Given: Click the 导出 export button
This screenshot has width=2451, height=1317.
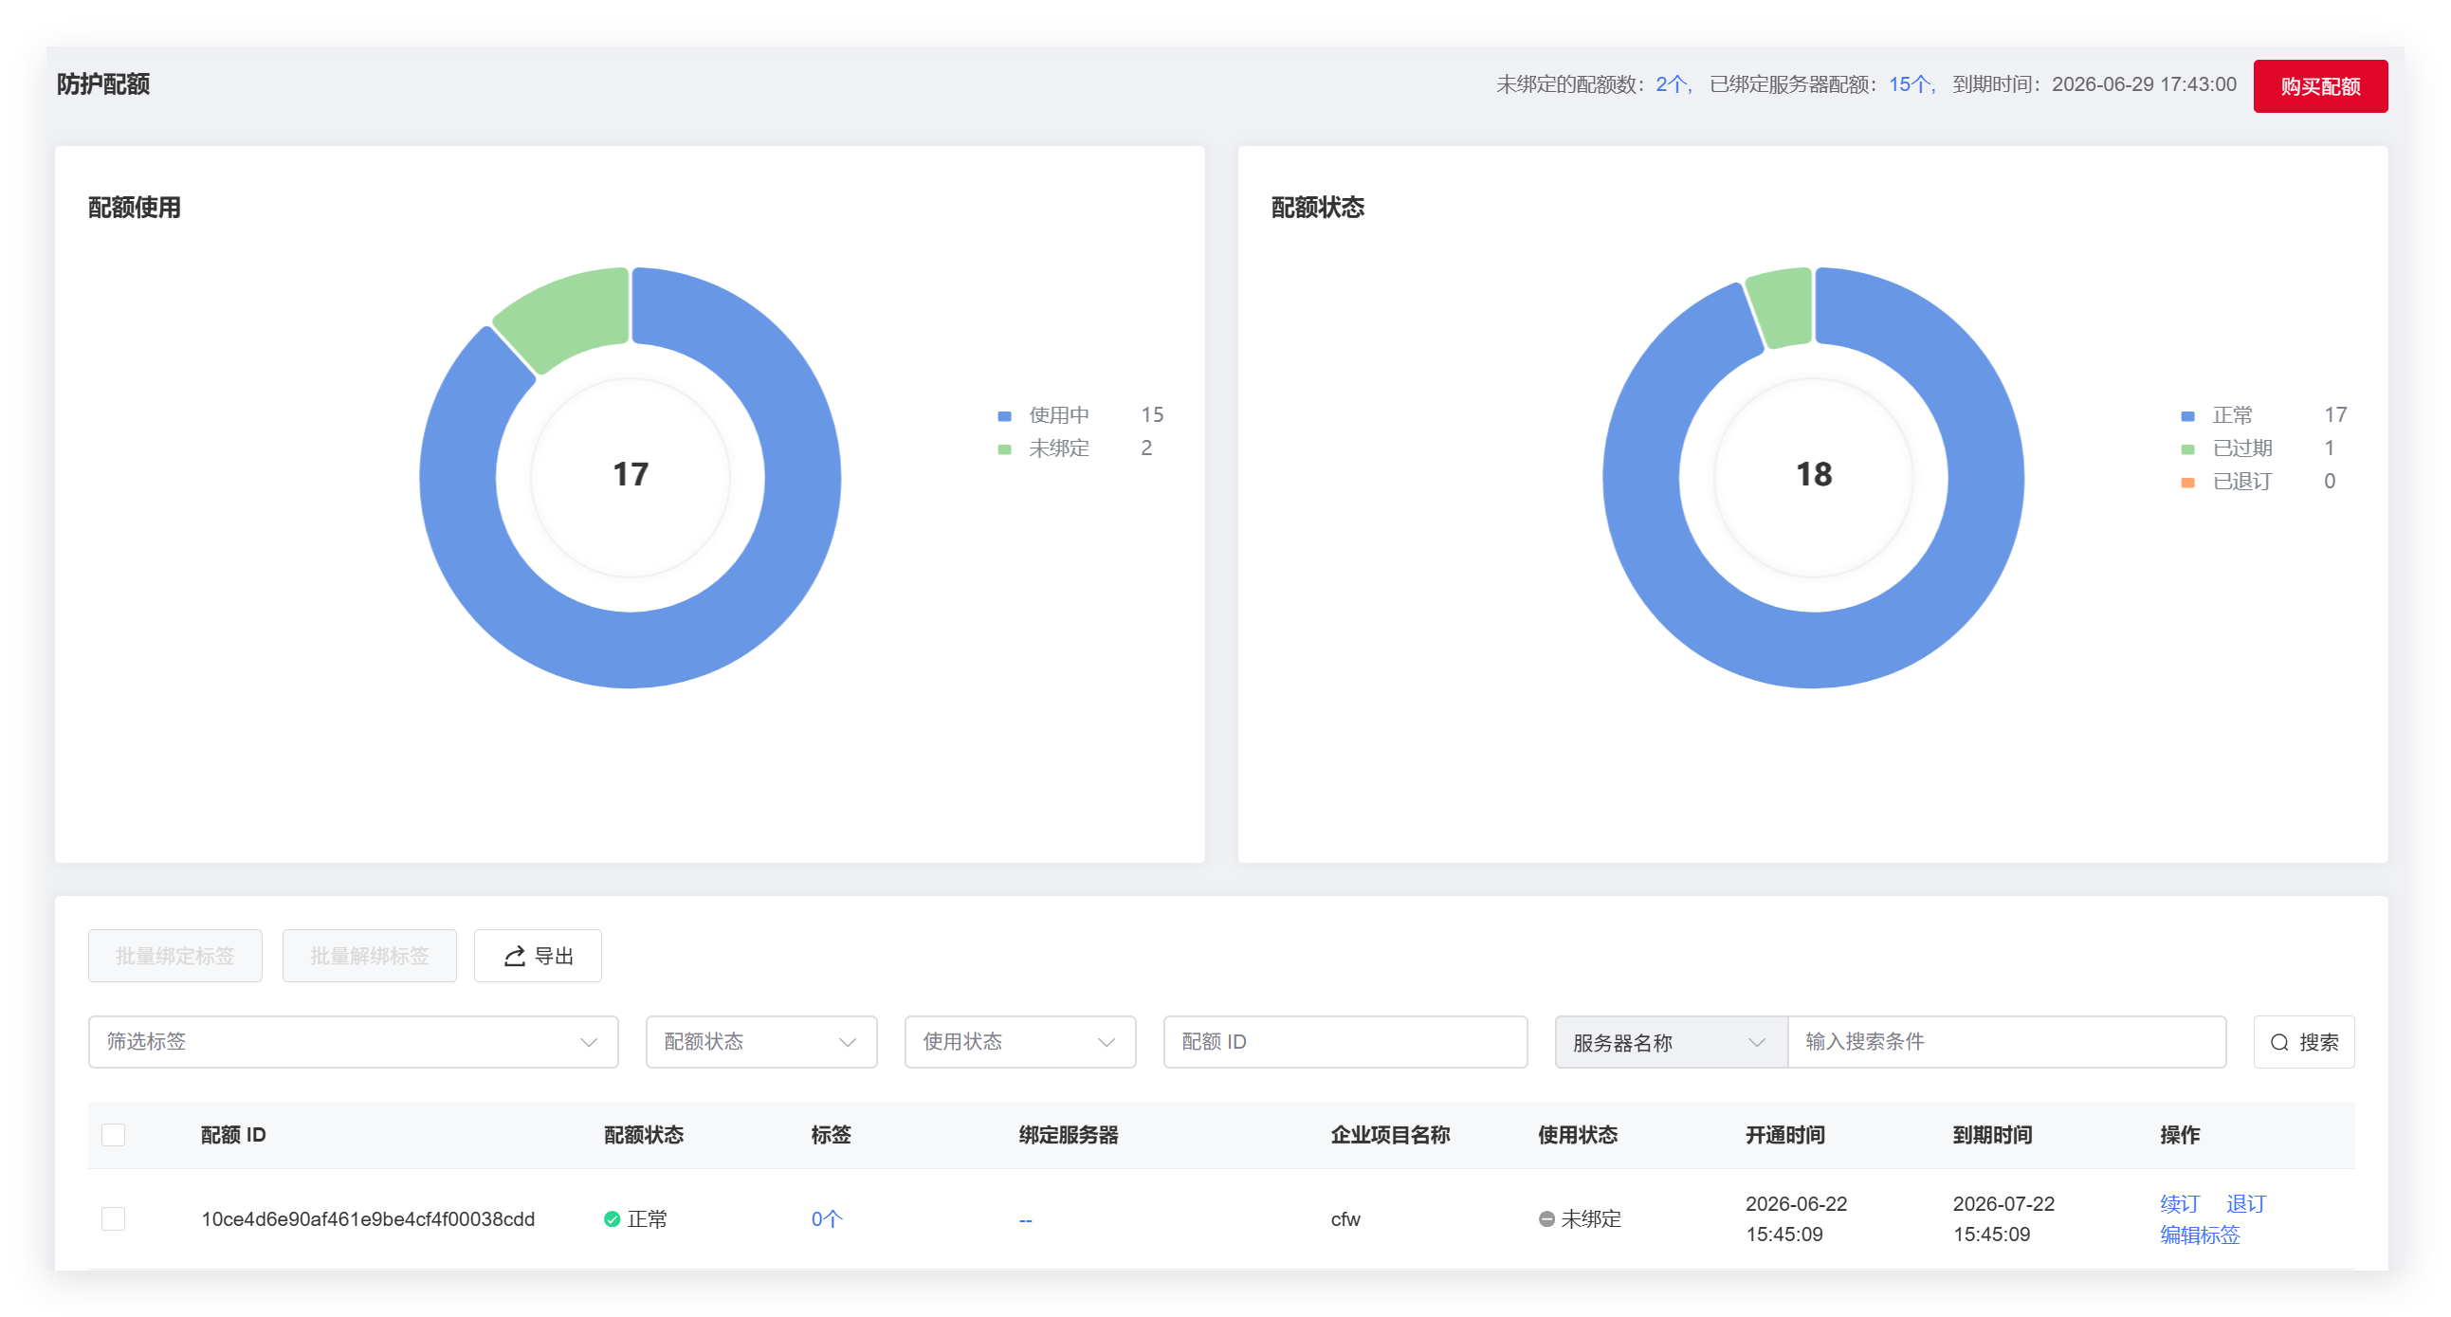Looking at the screenshot, I should [x=538, y=956].
